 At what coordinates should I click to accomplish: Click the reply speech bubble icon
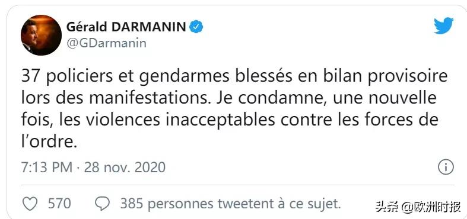coord(102,204)
